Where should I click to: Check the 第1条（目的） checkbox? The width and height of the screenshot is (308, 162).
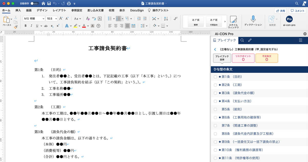pyautogui.click(x=215, y=77)
